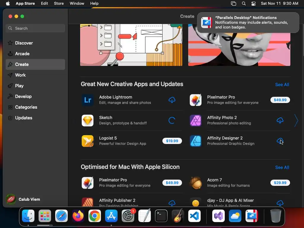Click the Sketch loading spinner
Viewport: 304px width, 228px height.
[x=172, y=121]
